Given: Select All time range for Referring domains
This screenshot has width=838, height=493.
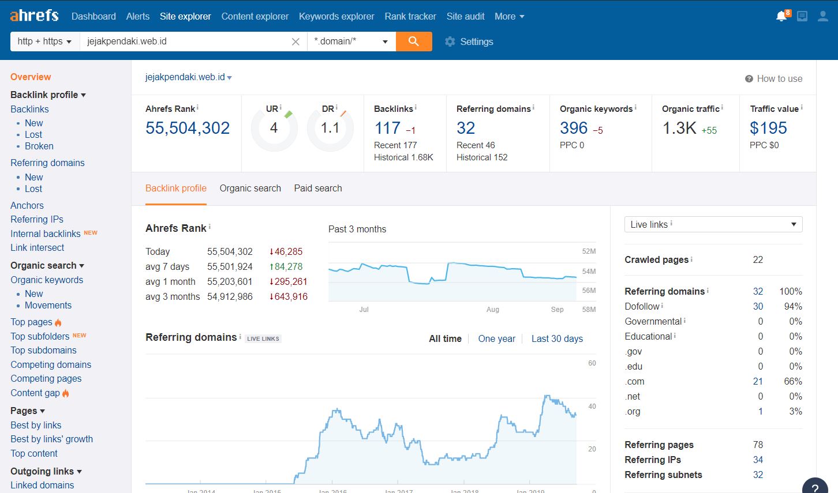Looking at the screenshot, I should (x=445, y=338).
